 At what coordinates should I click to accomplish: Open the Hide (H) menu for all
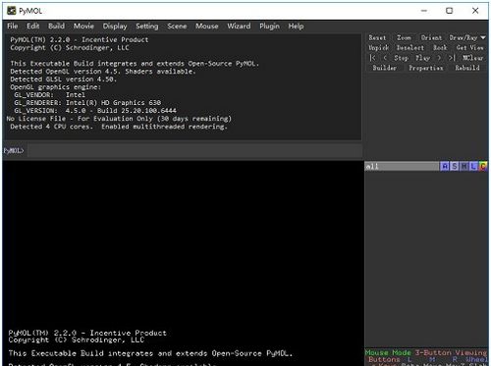464,167
